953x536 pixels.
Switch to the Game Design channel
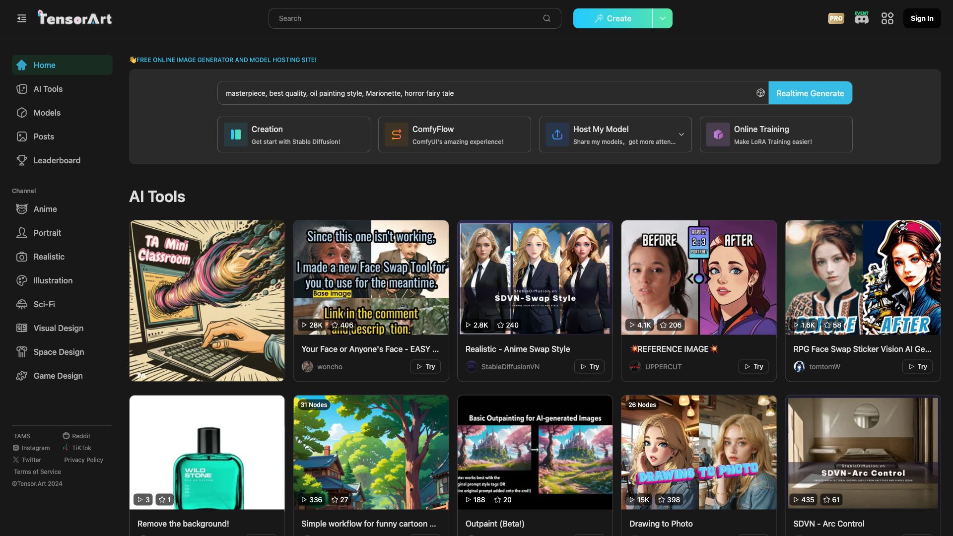tap(58, 376)
